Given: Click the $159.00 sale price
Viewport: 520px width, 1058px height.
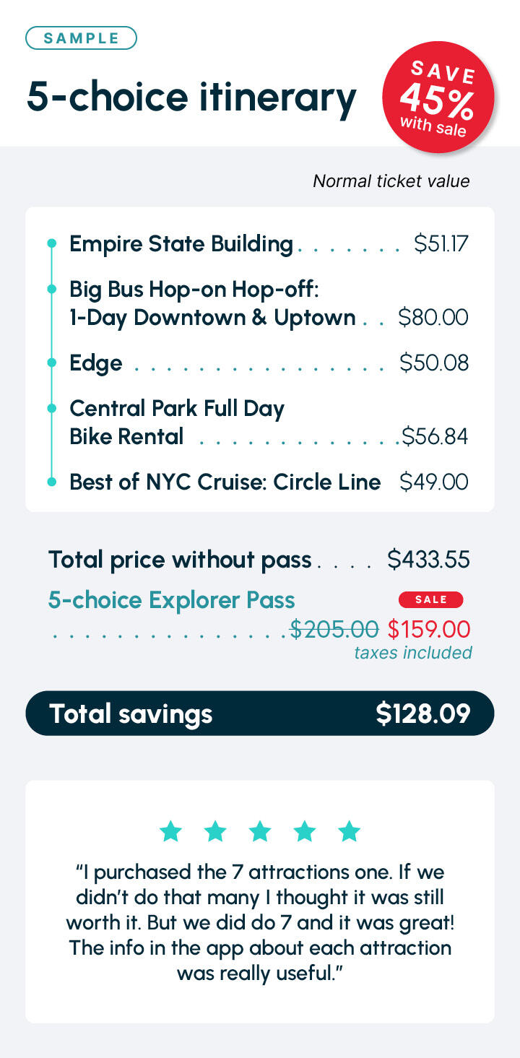Looking at the screenshot, I should coord(429,629).
